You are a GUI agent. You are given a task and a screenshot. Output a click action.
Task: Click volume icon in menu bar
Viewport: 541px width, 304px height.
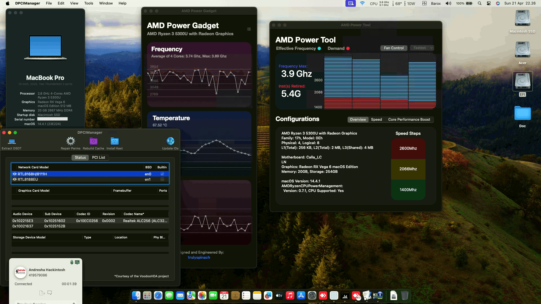coord(448,3)
